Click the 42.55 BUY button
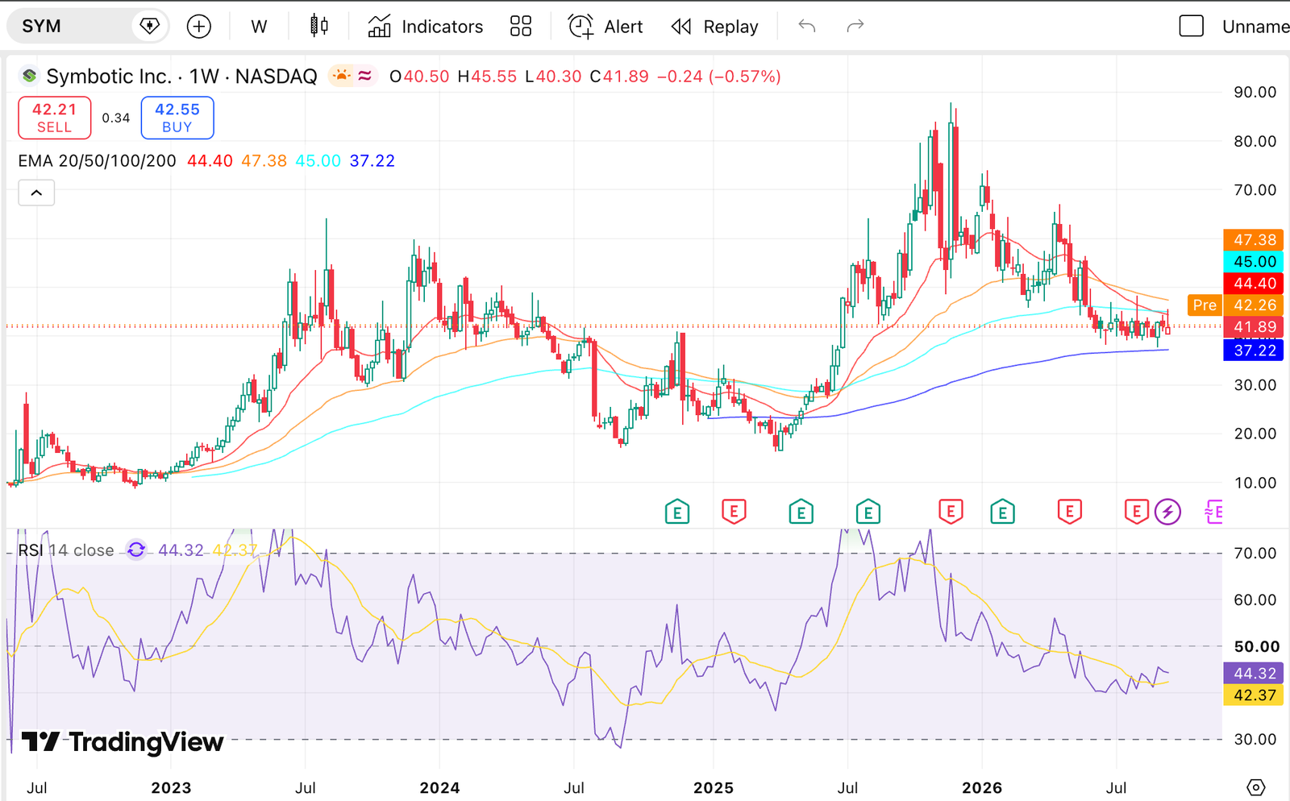Viewport: 1290px width, 801px height. click(177, 118)
